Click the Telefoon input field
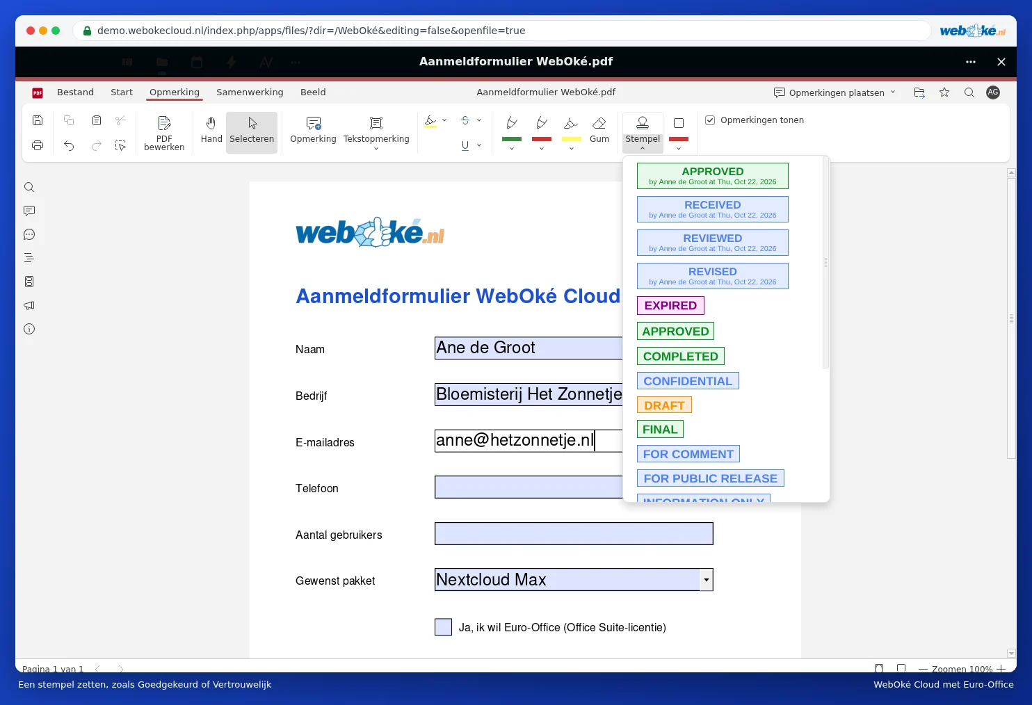Image resolution: width=1032 pixels, height=705 pixels. coord(529,487)
